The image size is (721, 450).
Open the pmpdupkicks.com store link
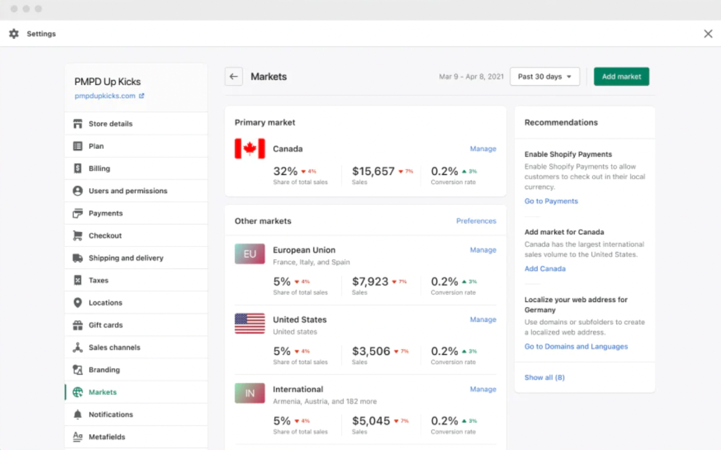pos(105,96)
